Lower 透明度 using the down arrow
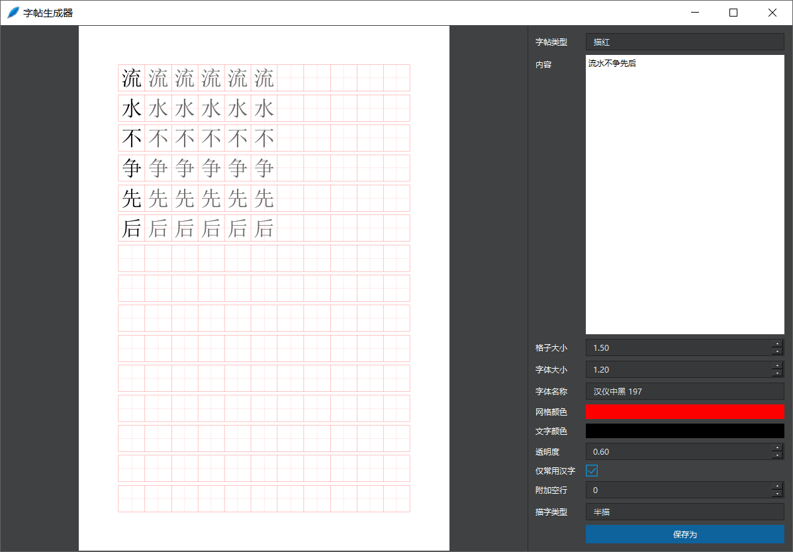The width and height of the screenshot is (793, 552). (777, 455)
